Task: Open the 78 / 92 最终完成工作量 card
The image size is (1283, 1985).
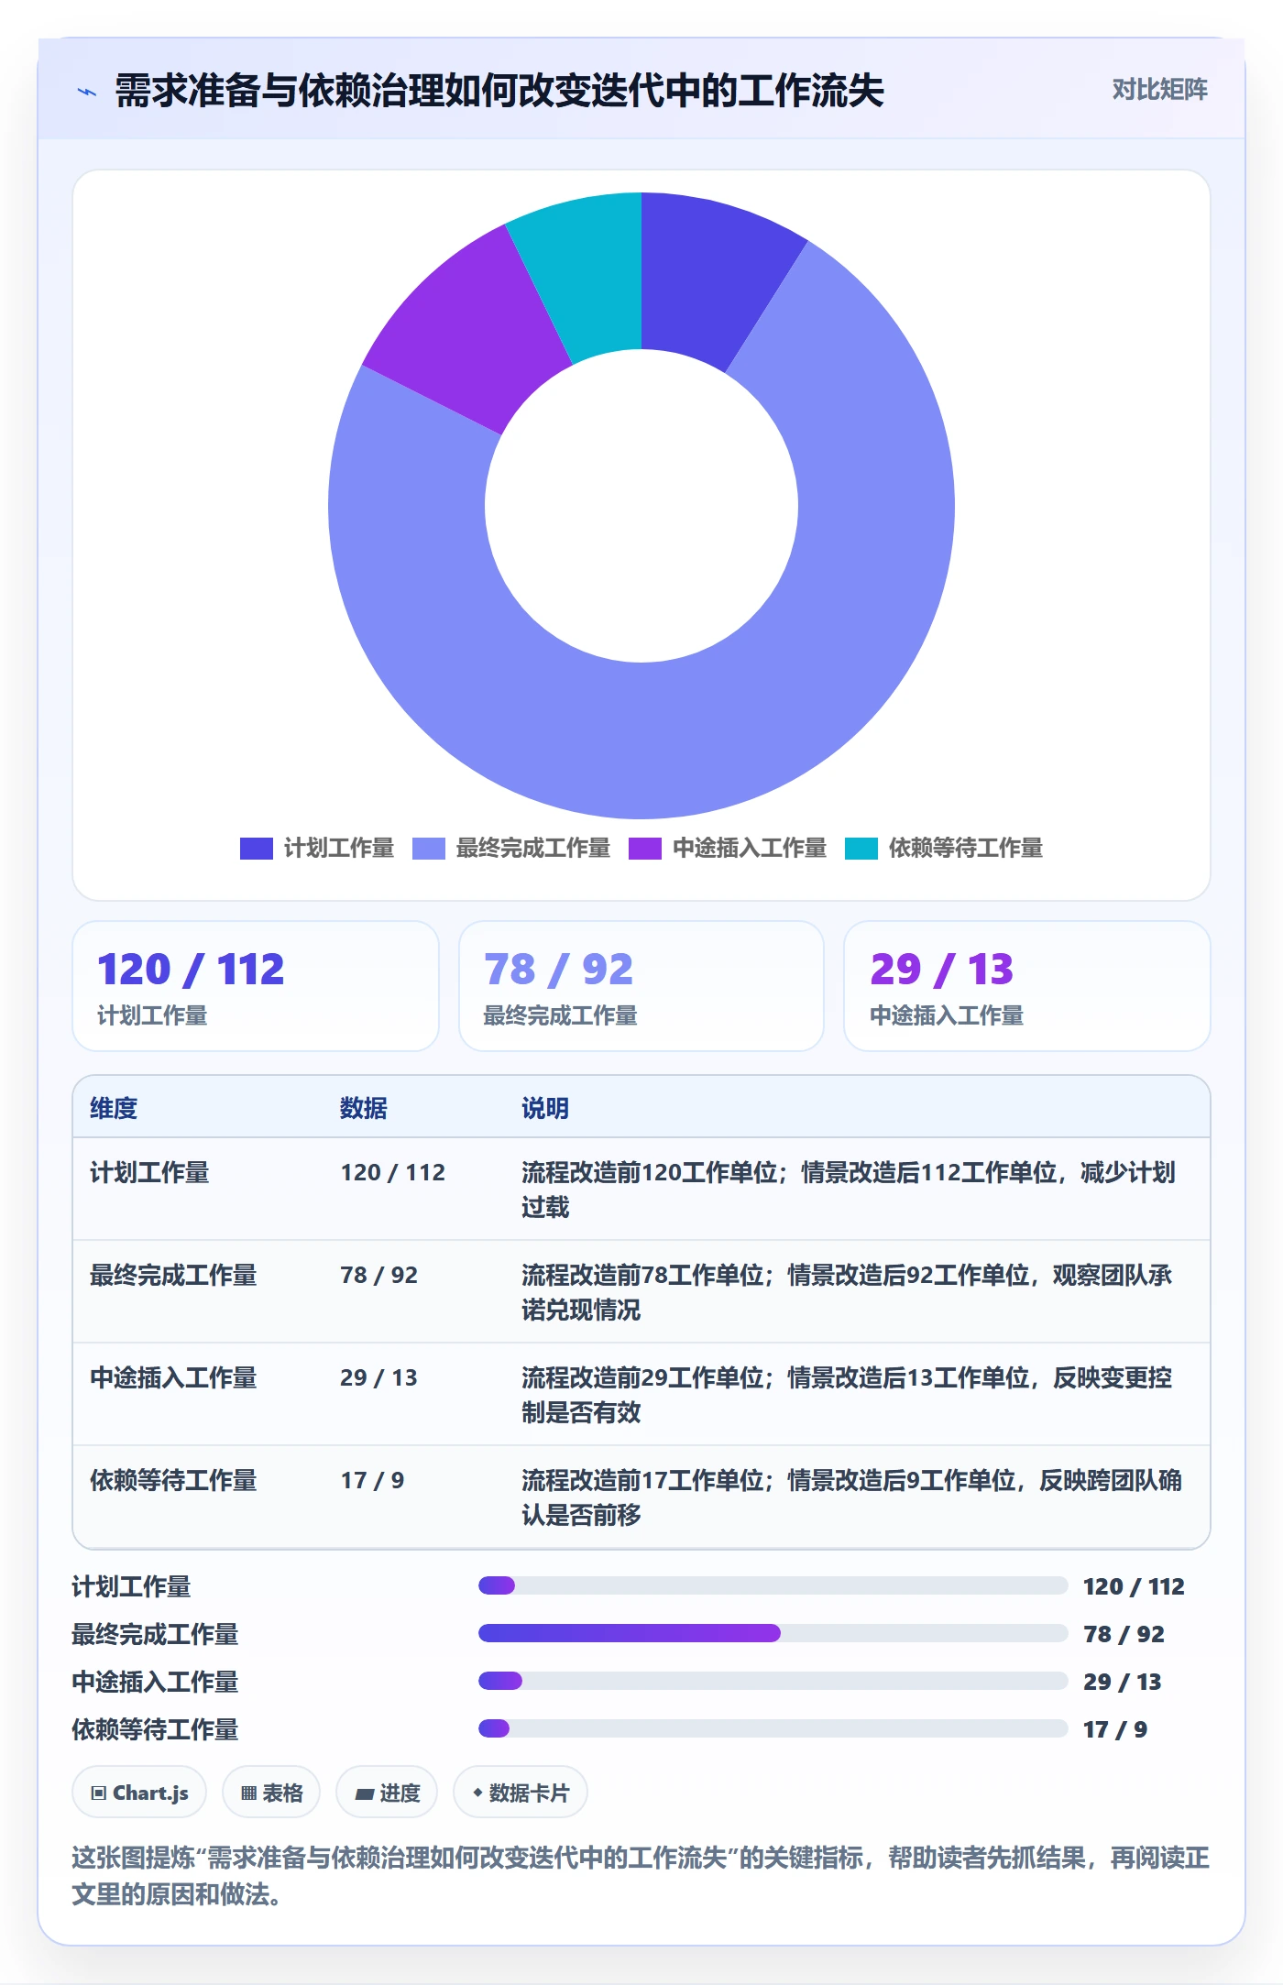Action: point(641,986)
